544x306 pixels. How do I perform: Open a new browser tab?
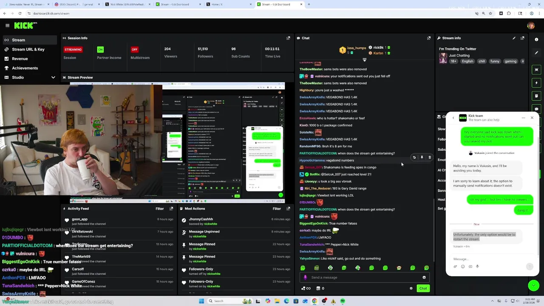click(x=309, y=4)
